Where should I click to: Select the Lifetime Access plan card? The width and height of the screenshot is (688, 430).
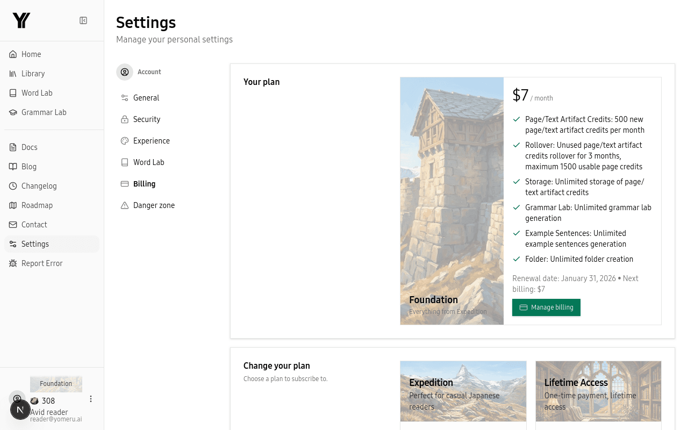(x=598, y=391)
